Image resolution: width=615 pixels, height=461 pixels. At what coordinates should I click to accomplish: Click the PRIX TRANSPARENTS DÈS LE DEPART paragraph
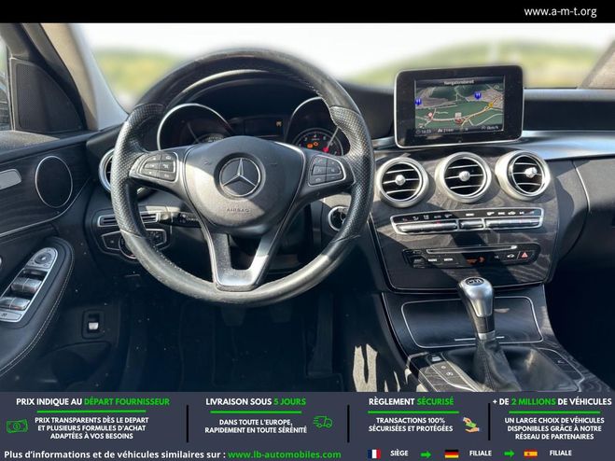(x=91, y=428)
